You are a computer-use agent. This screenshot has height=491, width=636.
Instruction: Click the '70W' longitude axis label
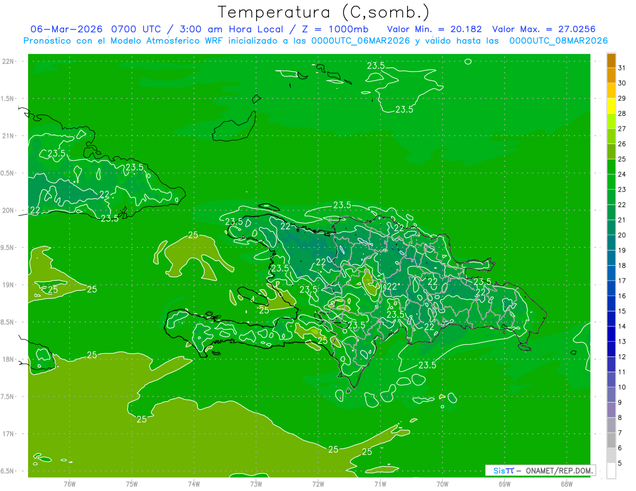(443, 484)
